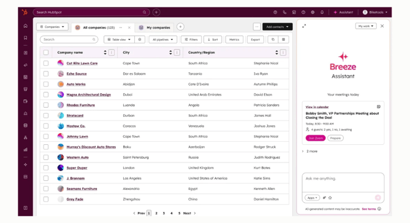Close the Breeze Assistant panel
The height and width of the screenshot is (223, 410).
pos(382,26)
